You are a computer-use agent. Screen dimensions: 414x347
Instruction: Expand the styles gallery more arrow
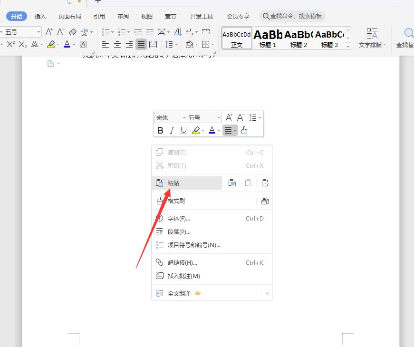(x=348, y=46)
